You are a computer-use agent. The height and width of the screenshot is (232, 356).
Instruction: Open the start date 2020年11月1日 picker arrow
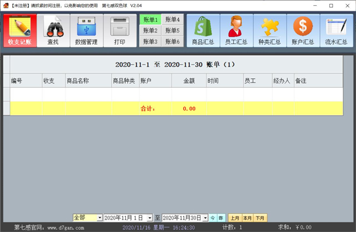[150, 218]
